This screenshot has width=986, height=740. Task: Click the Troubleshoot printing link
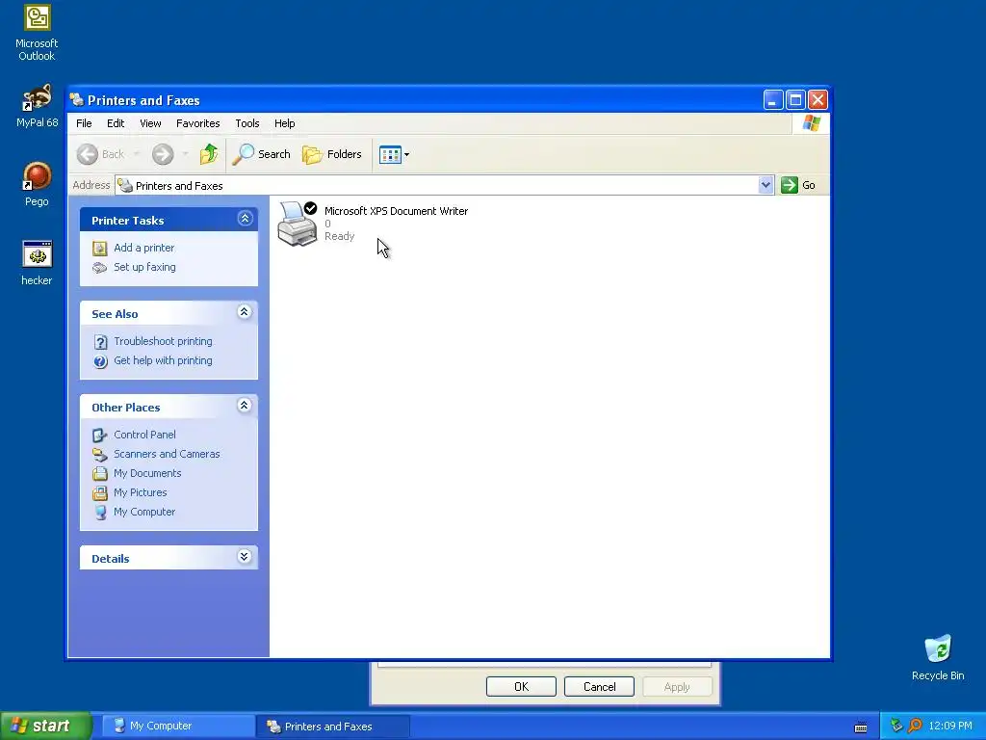point(163,341)
